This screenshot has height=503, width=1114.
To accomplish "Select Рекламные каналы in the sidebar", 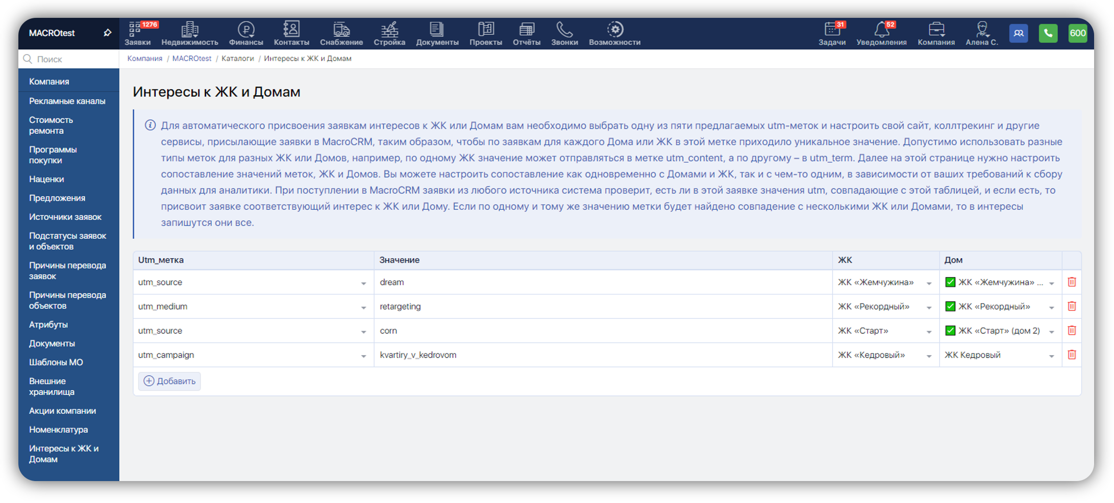I will [x=67, y=101].
